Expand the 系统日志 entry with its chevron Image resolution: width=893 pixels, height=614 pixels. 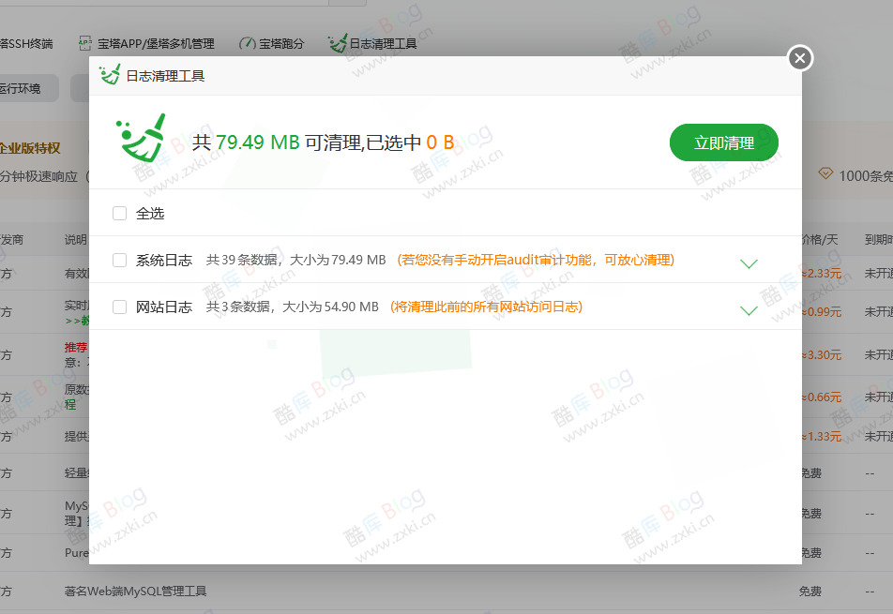[749, 263]
